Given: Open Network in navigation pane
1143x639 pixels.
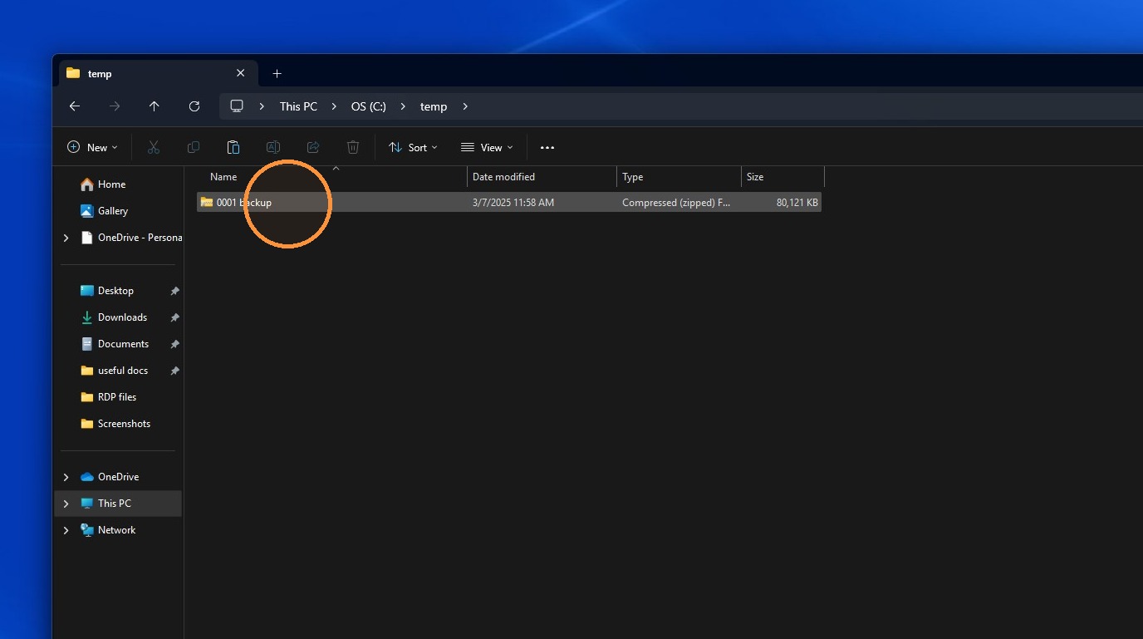Looking at the screenshot, I should click(x=118, y=530).
